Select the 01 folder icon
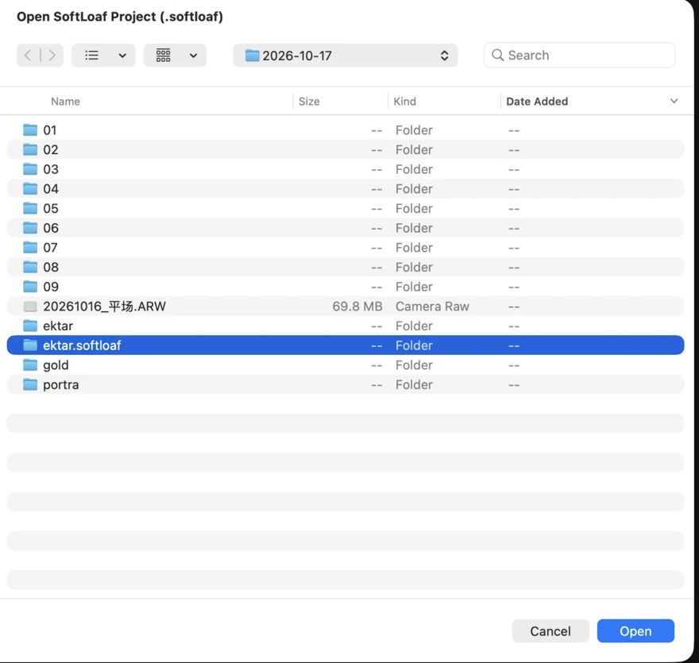This screenshot has width=699, height=663. [x=30, y=129]
